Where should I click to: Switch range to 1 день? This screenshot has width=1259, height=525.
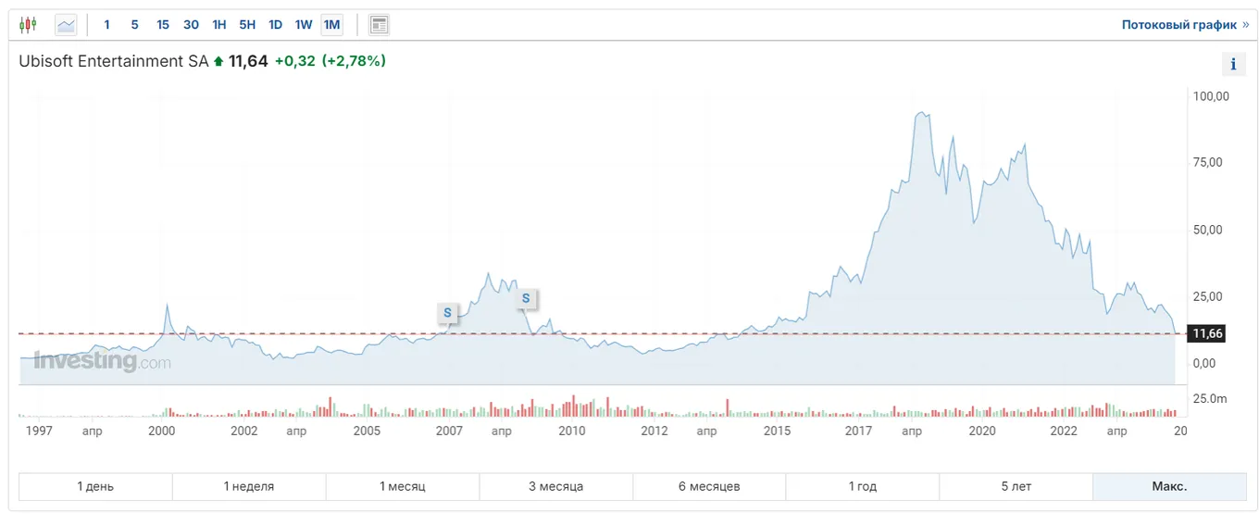pyautogui.click(x=95, y=486)
